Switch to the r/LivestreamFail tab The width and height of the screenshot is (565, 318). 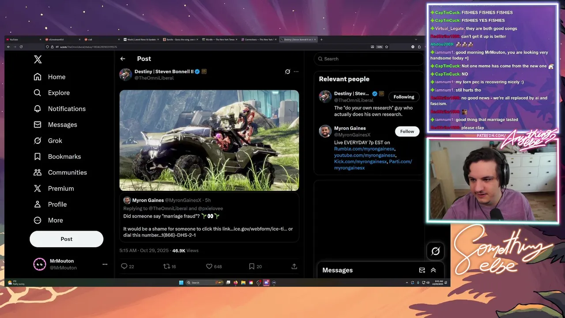63,39
